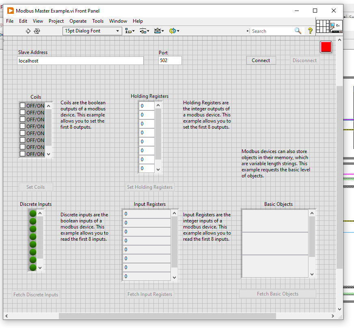Click the front panel vertical scrollbar thumb
This screenshot has width=354, height=330.
[x=339, y=177]
